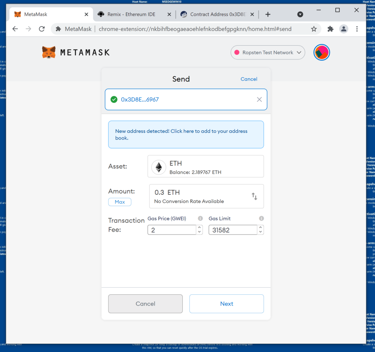Click the green address verified checkmark

pos(114,100)
